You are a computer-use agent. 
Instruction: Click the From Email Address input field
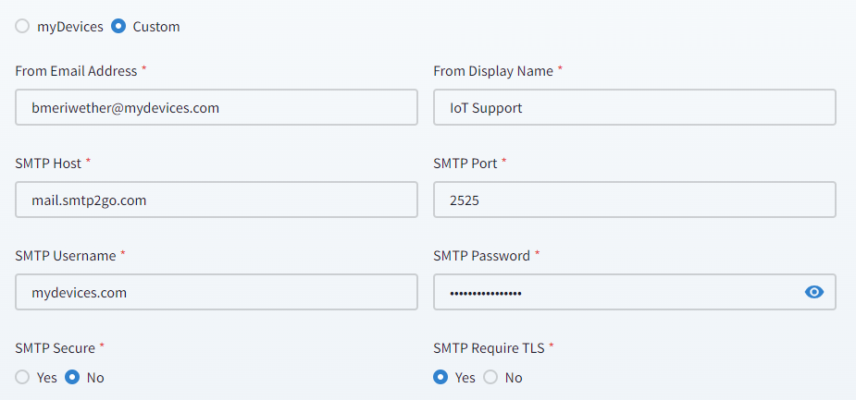coord(217,107)
